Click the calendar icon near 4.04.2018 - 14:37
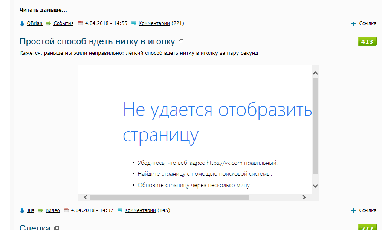This screenshot has width=382, height=230. click(x=66, y=210)
